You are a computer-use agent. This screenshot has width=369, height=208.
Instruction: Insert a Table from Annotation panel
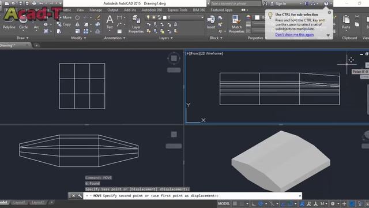[119, 31]
